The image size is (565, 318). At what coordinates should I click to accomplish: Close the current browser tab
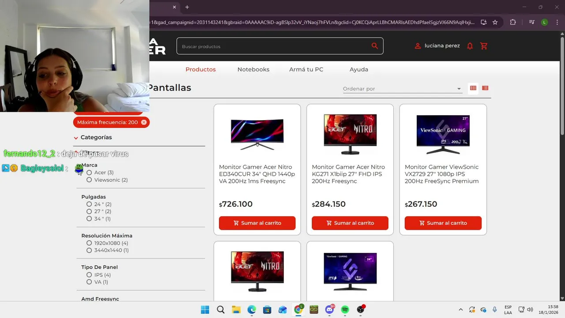(174, 7)
